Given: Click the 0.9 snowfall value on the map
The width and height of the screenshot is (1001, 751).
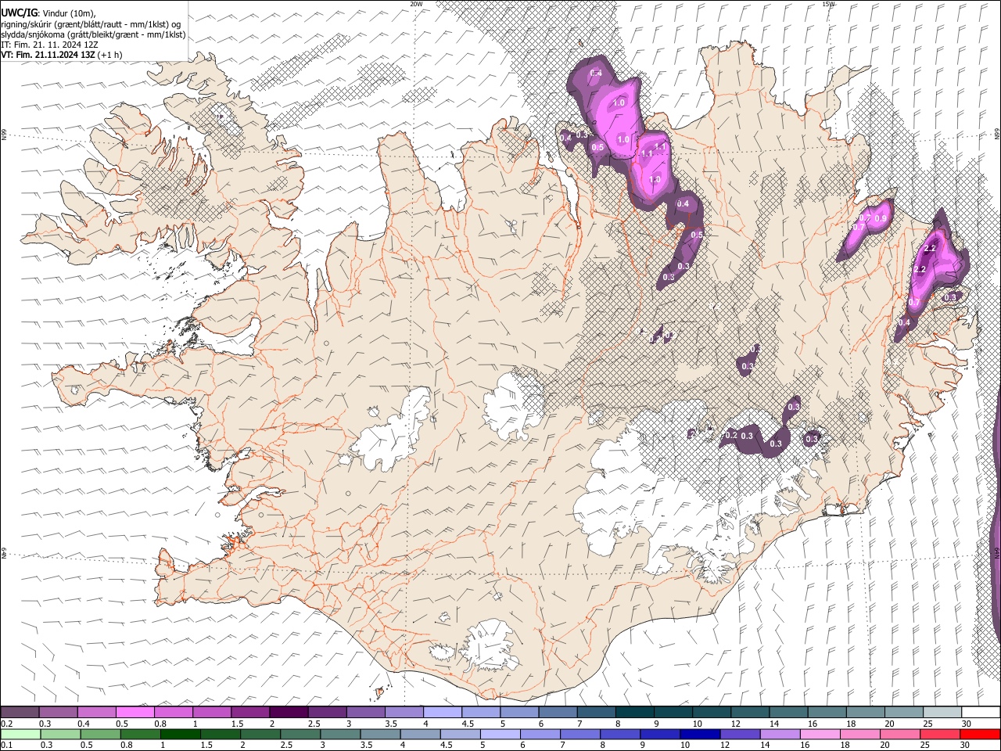Looking at the screenshot, I should point(881,218).
